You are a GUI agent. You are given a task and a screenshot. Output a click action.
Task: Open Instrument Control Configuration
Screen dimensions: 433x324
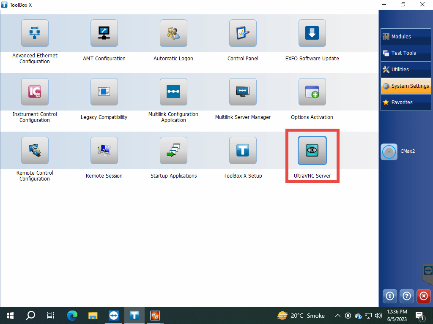click(35, 92)
